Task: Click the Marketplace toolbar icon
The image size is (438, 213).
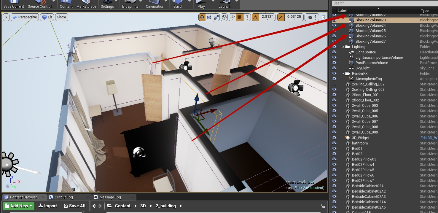Action: [86, 4]
